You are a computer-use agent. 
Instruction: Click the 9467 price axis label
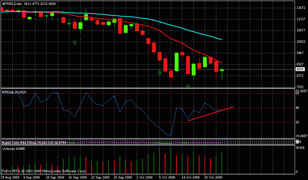pyautogui.click(x=300, y=53)
